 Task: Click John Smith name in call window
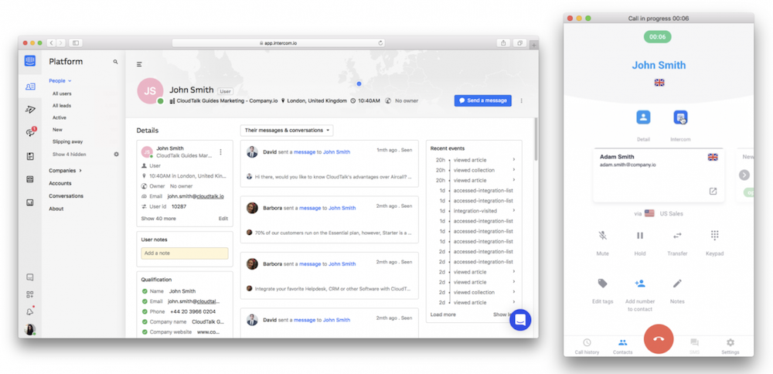[x=659, y=65]
